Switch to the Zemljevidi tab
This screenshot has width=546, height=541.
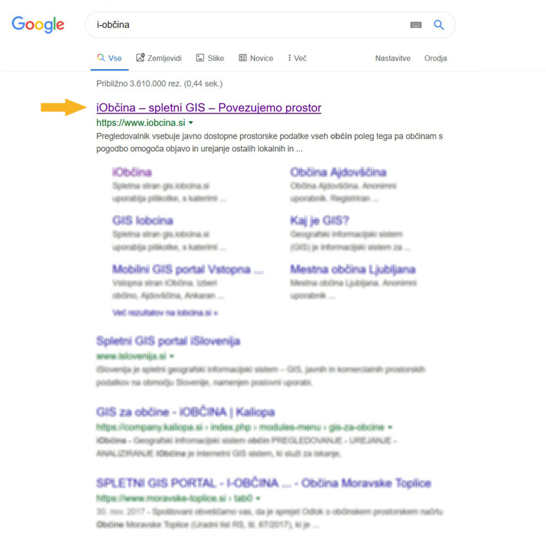159,58
